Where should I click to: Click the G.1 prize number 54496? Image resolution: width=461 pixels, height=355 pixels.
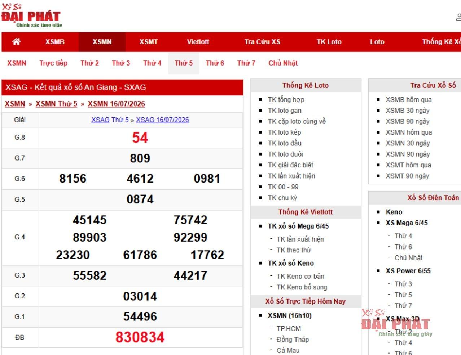pyautogui.click(x=140, y=316)
